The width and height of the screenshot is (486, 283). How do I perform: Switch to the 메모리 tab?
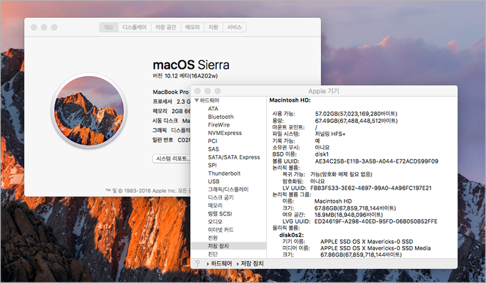(x=192, y=27)
